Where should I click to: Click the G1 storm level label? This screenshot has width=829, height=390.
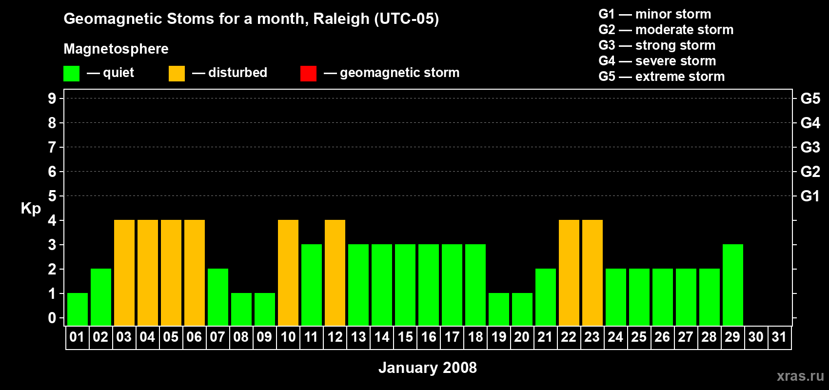pyautogui.click(x=810, y=196)
